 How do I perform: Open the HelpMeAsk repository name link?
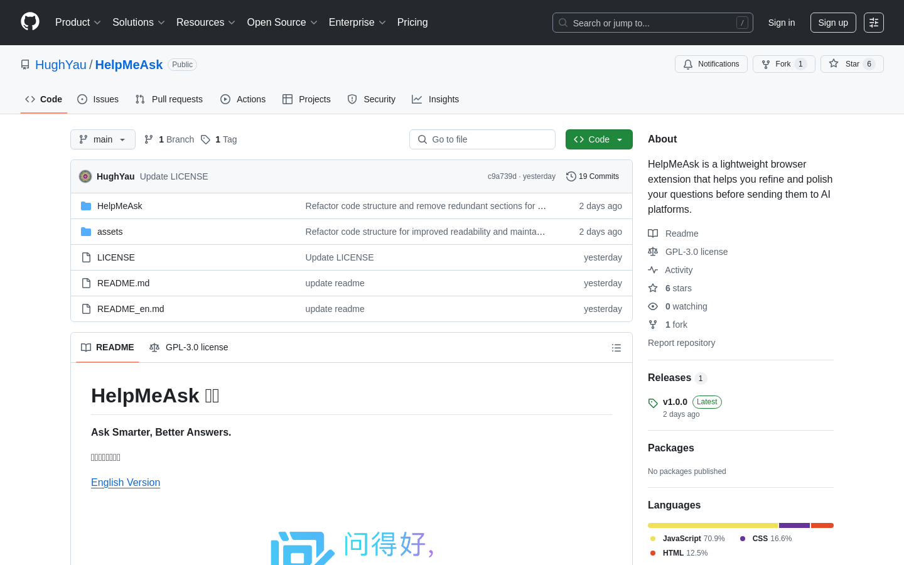click(x=129, y=65)
